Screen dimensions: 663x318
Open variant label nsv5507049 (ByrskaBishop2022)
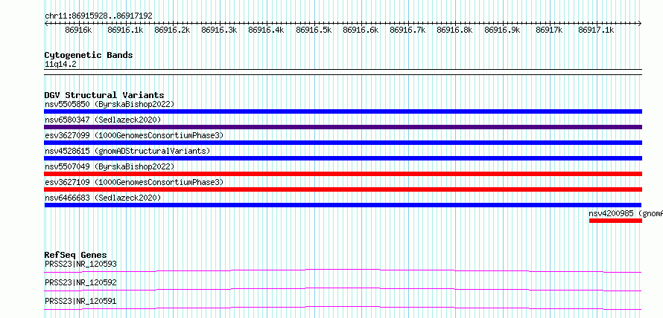click(x=109, y=166)
